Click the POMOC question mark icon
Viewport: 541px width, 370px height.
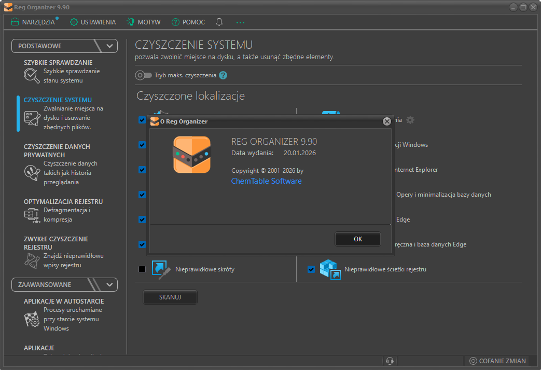click(175, 22)
